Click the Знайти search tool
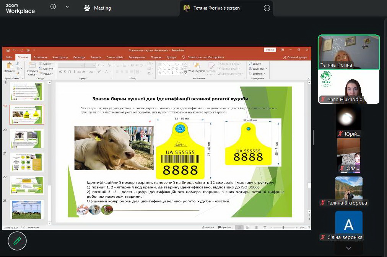The height and width of the screenshot is (257, 387). pos(255,64)
